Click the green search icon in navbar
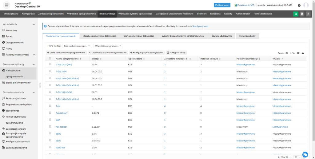The image size is (315, 159). point(296,14)
